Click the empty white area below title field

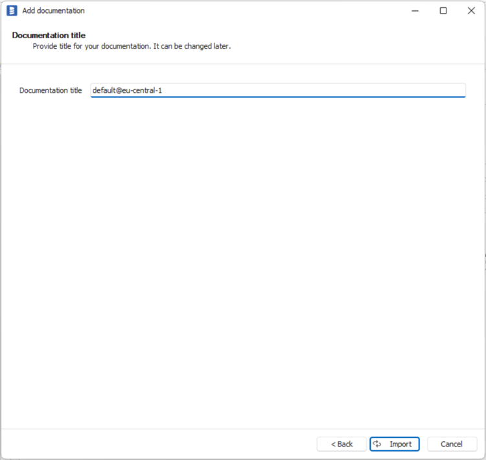click(243, 260)
